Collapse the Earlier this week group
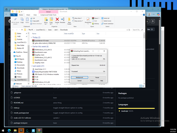 32,46
